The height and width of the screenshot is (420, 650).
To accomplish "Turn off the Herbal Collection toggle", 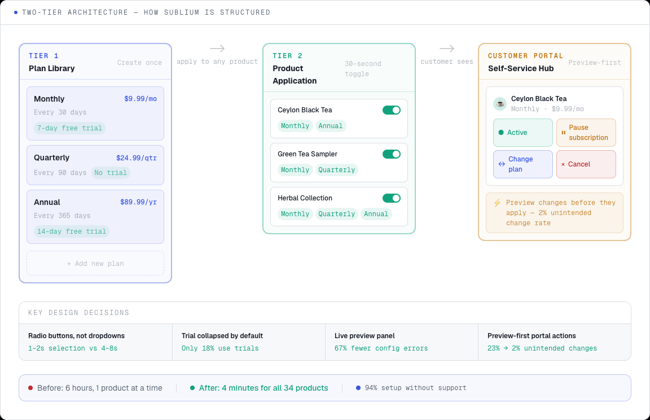I will tap(392, 198).
